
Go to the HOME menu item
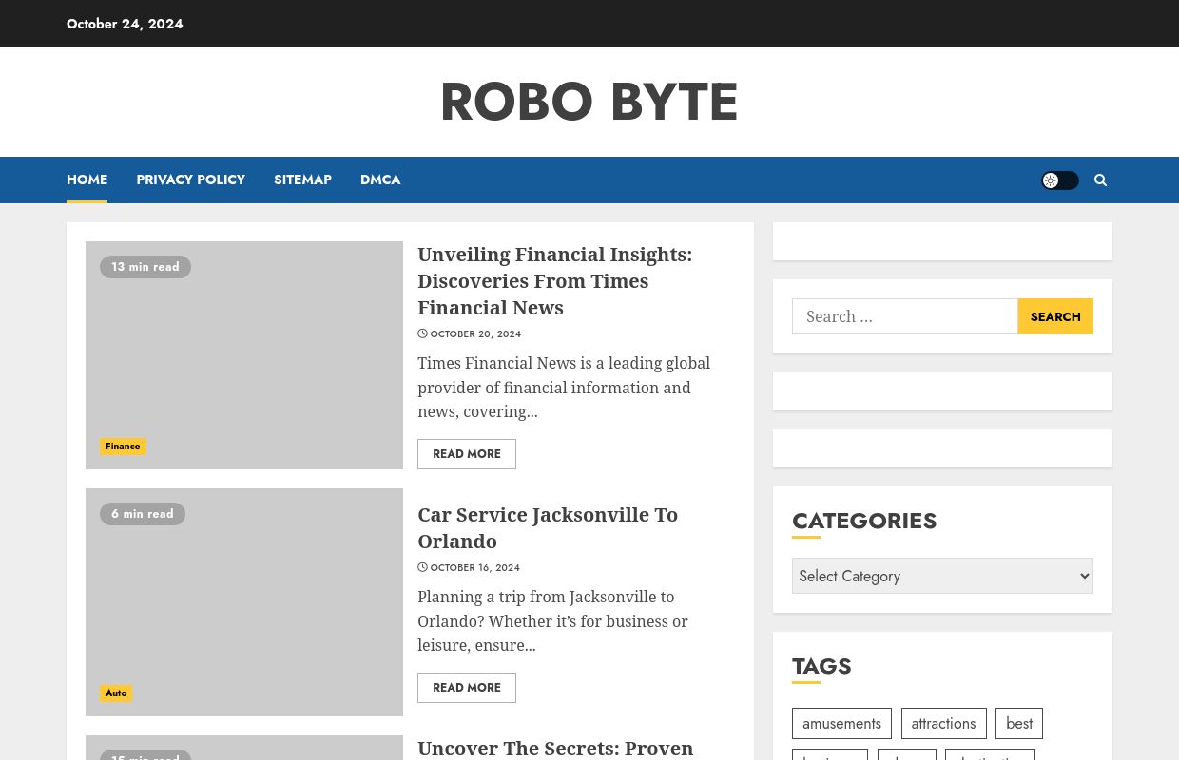[87, 180]
